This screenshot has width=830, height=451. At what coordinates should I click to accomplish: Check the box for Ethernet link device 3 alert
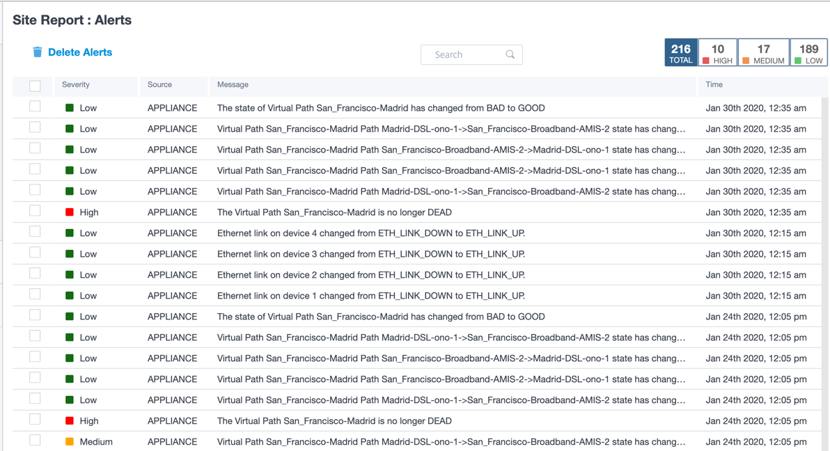tap(35, 253)
